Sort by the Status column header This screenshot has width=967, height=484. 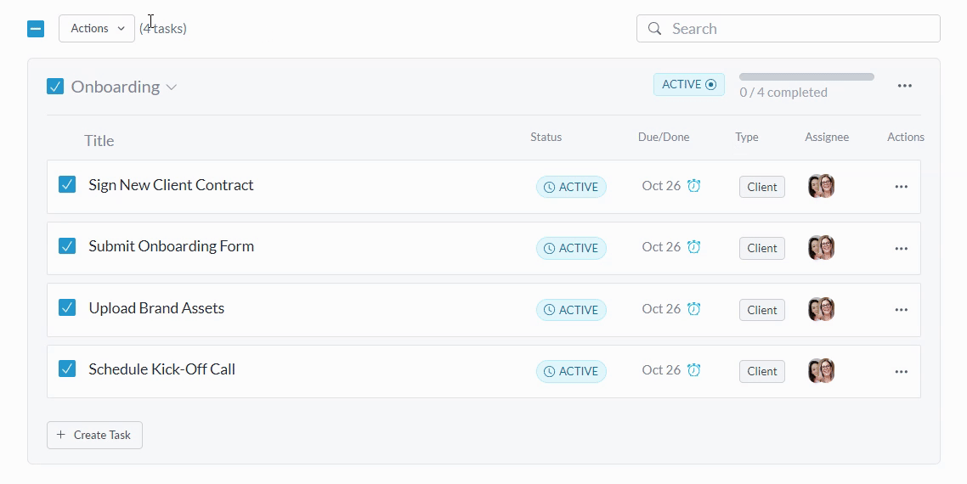click(x=546, y=137)
